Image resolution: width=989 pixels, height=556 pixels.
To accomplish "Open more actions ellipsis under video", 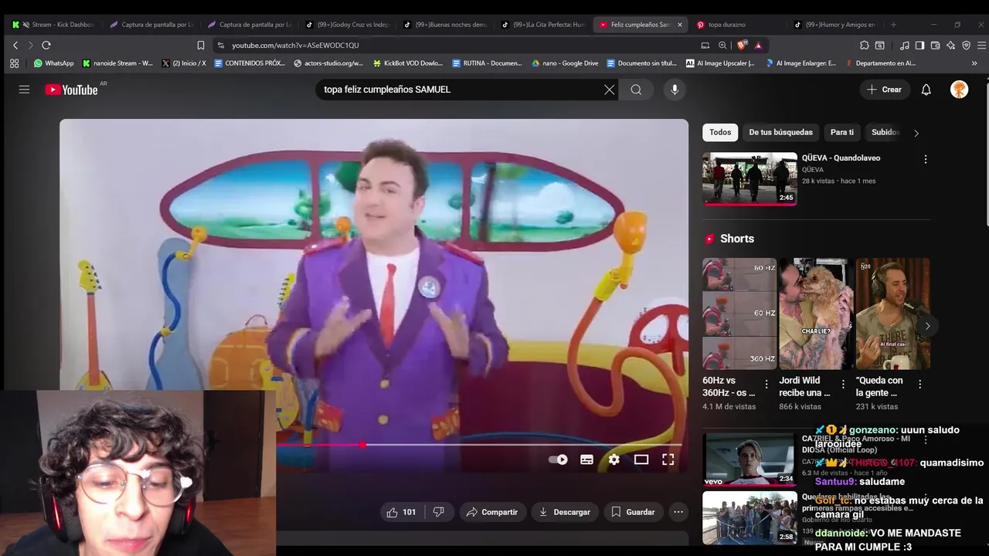I will 678,512.
